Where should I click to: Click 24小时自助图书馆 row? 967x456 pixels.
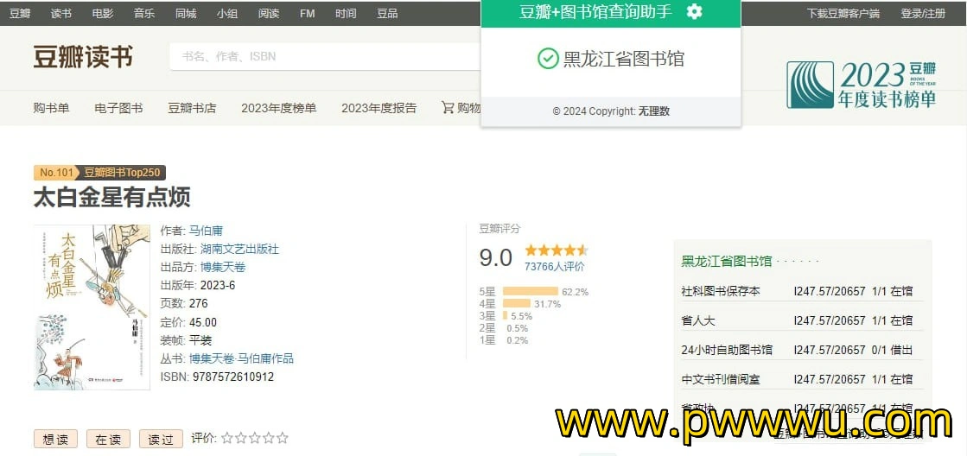pyautogui.click(x=802, y=350)
